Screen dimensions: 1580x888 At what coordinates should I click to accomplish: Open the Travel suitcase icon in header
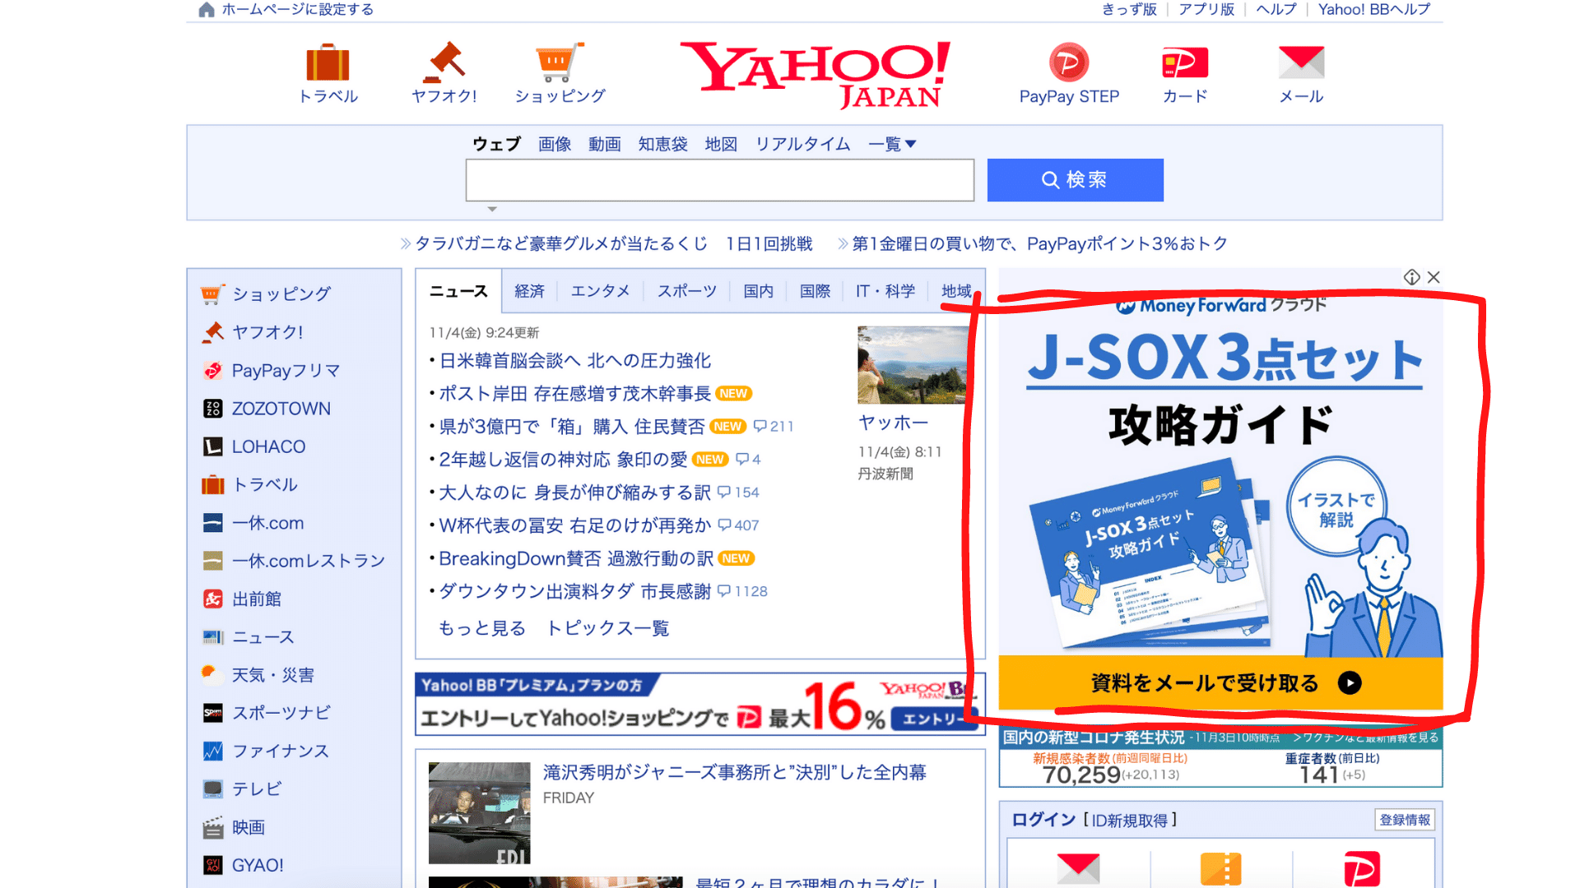[x=328, y=62]
